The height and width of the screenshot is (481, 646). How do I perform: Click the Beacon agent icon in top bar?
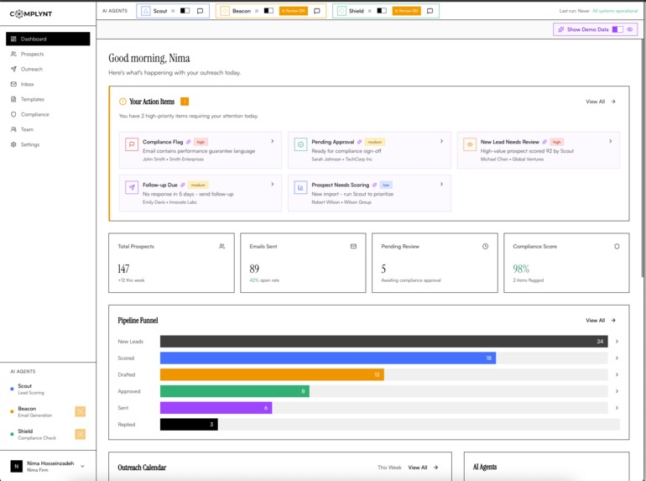pos(225,11)
